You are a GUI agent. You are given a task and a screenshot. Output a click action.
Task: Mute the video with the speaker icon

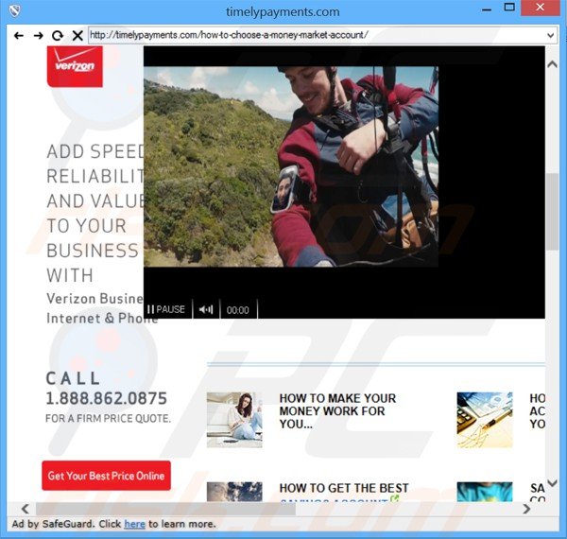coord(206,309)
